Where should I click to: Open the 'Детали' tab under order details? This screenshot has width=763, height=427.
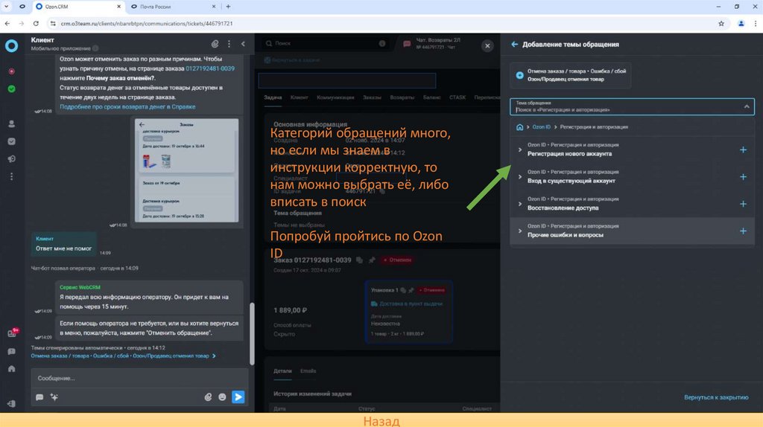tap(282, 371)
